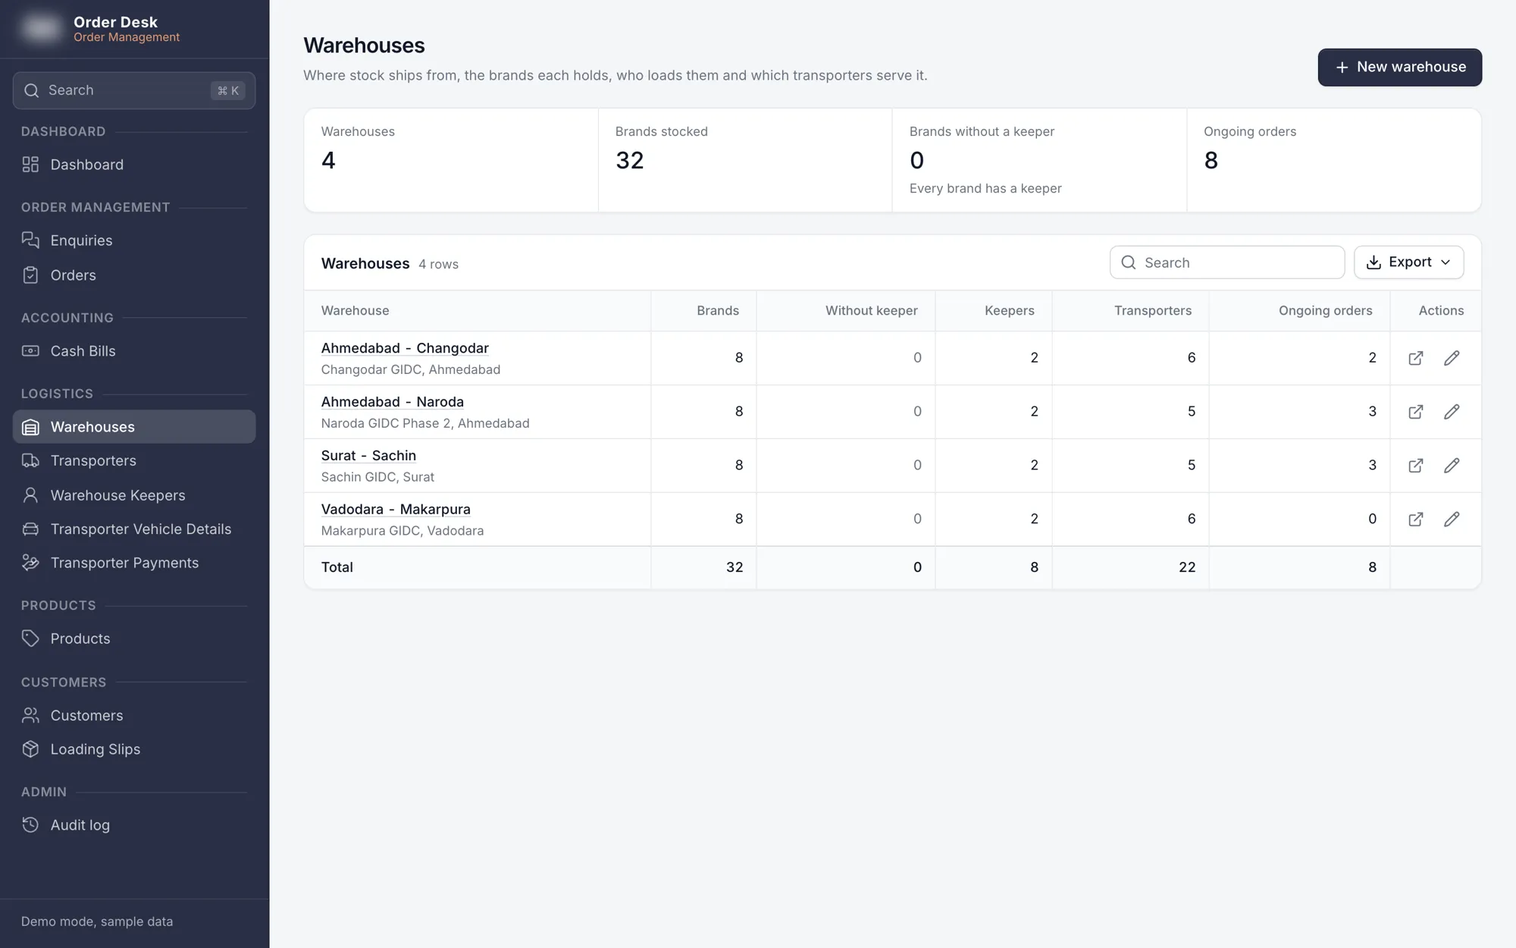The image size is (1516, 948).
Task: Expand the Export dropdown
Action: pos(1408,262)
